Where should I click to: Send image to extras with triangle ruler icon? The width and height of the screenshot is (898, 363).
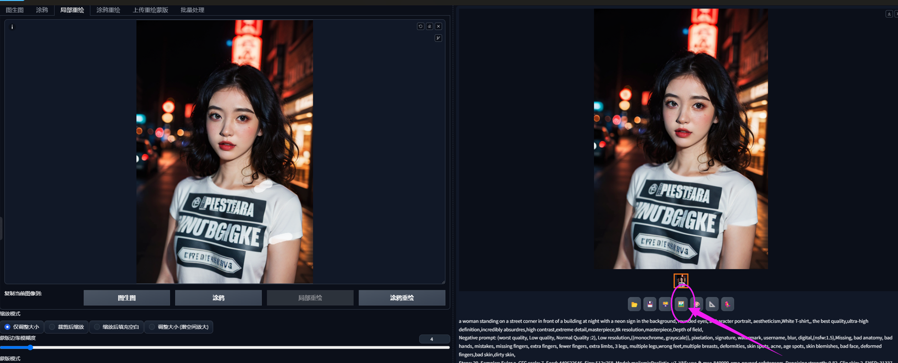(712, 304)
